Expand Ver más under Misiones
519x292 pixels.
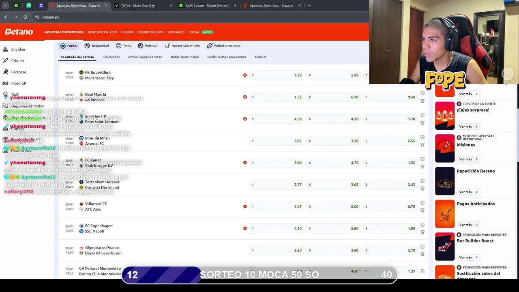coord(468,159)
